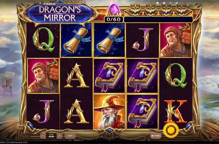Click the top-left green Q symbol
Image resolution: width=219 pixels, height=144 pixels.
(x=43, y=40)
